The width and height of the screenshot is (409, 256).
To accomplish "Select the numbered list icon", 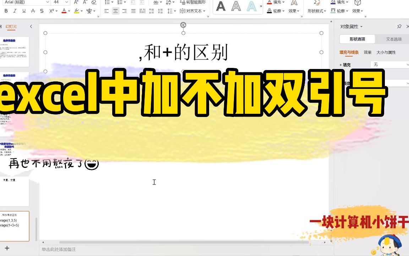I will pyautogui.click(x=120, y=3).
